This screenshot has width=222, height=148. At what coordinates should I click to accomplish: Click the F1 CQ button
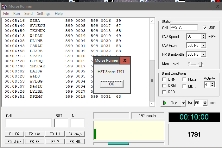click(15, 134)
